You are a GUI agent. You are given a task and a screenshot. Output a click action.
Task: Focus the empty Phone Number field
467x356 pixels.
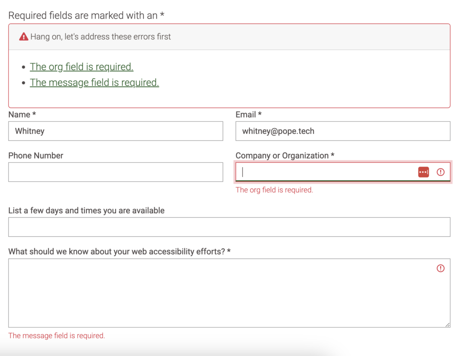click(115, 172)
